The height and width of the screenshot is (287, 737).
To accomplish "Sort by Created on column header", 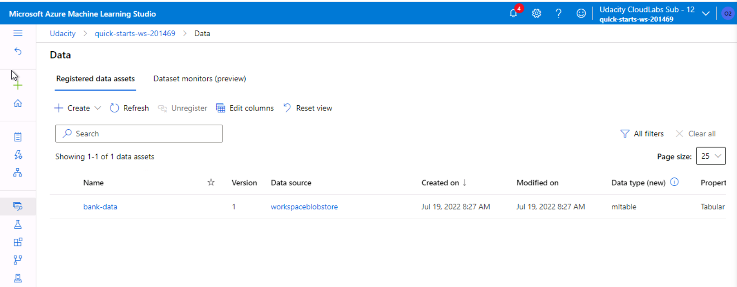I will [444, 183].
